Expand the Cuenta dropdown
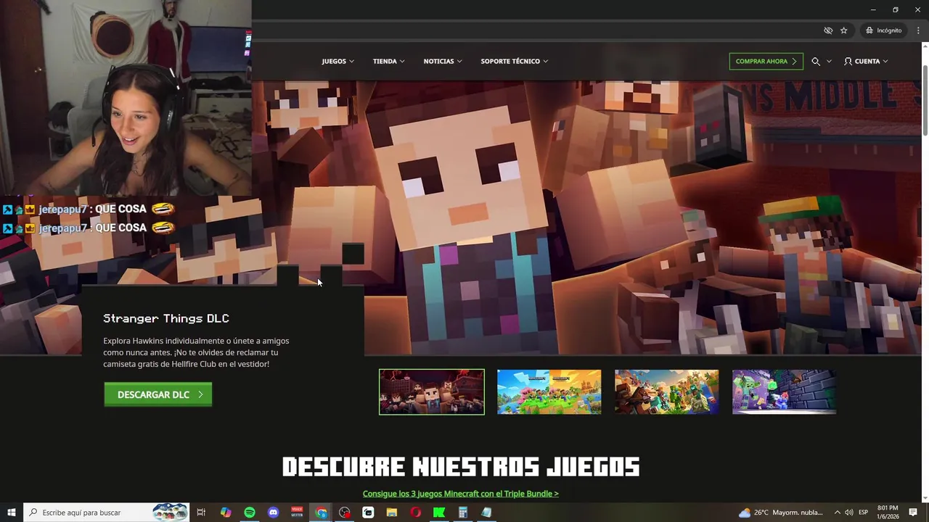The width and height of the screenshot is (929, 522). coord(885,62)
